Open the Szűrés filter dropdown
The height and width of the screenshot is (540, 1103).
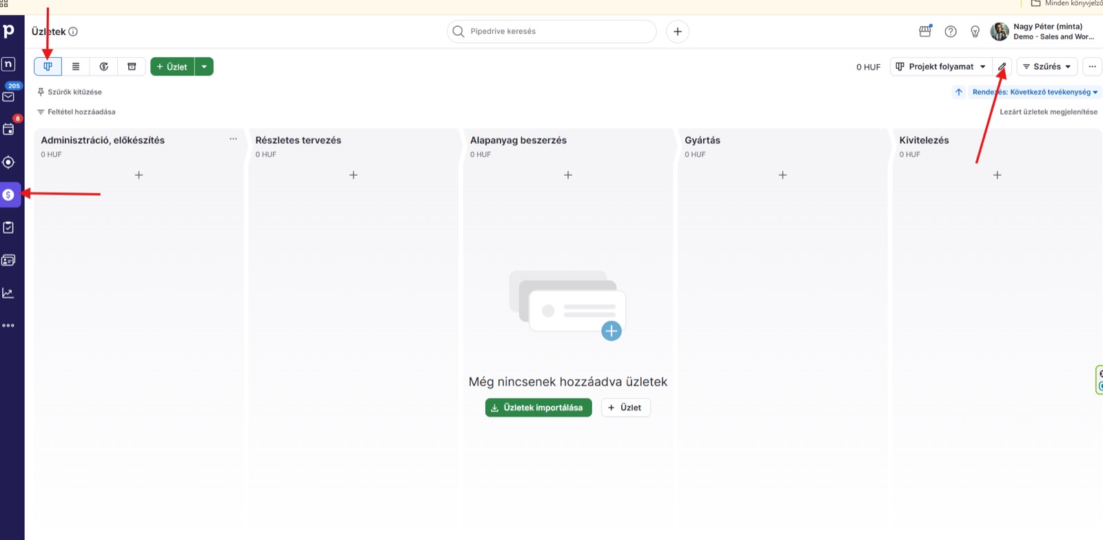pyautogui.click(x=1047, y=66)
